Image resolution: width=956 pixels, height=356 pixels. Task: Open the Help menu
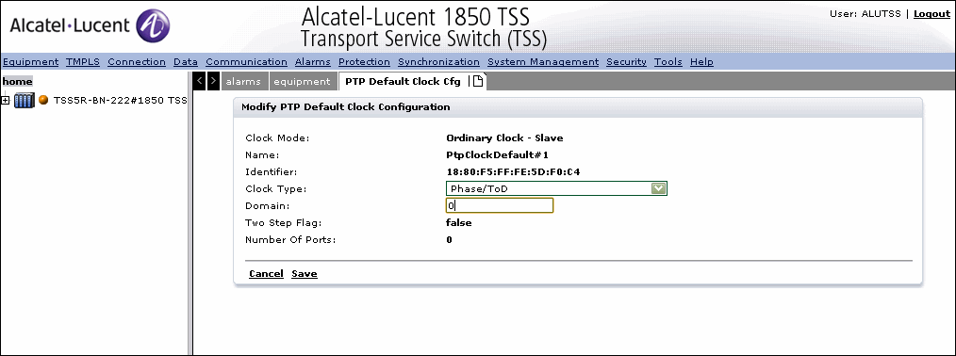coord(701,61)
